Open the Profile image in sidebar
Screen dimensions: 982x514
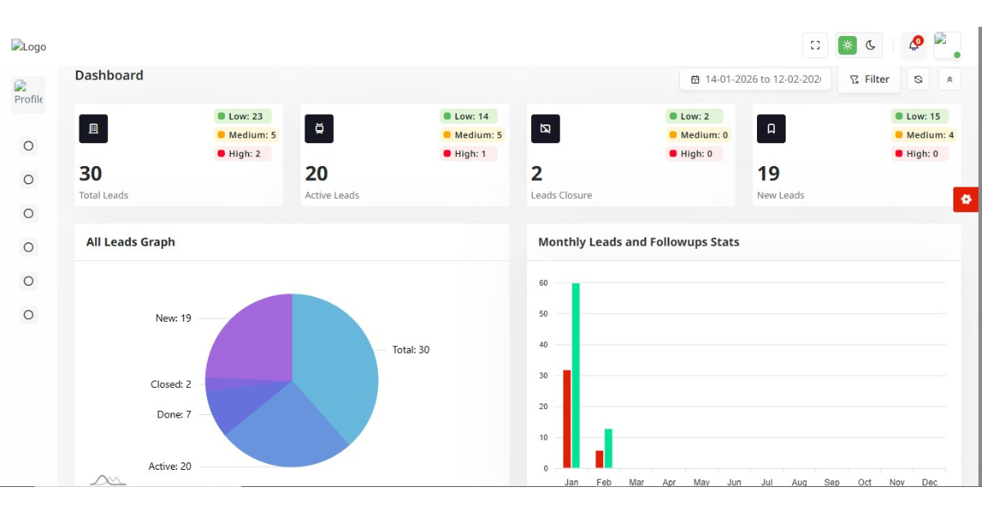(29, 93)
